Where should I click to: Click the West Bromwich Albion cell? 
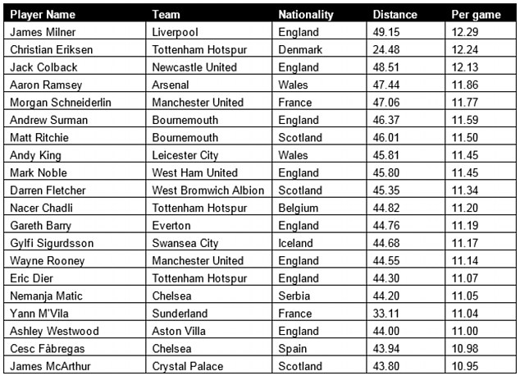pyautogui.click(x=208, y=190)
